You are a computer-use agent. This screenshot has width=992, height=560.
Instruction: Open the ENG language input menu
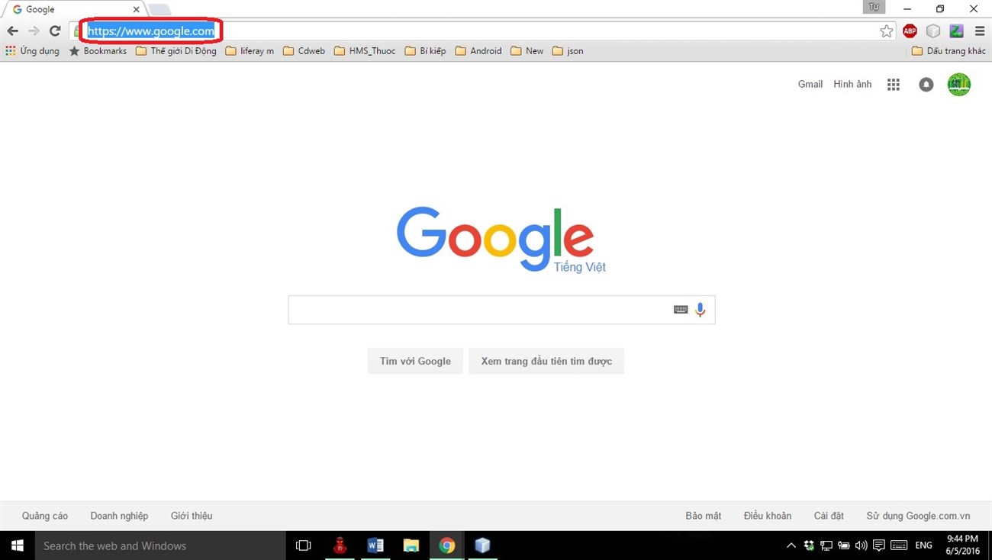pyautogui.click(x=923, y=546)
